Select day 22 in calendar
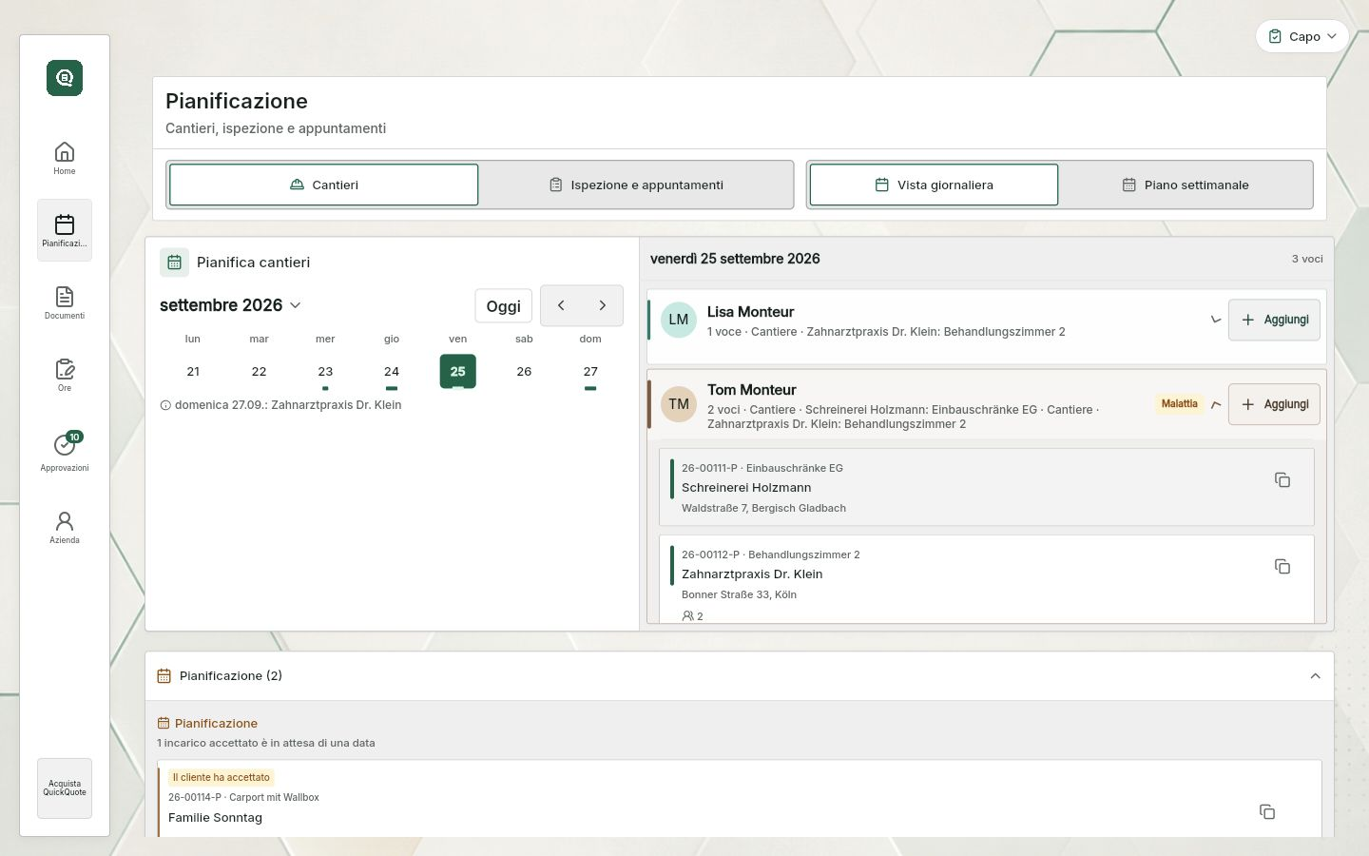 (x=259, y=372)
